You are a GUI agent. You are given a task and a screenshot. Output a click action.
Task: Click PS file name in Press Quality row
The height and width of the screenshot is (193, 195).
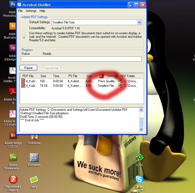[75, 81]
